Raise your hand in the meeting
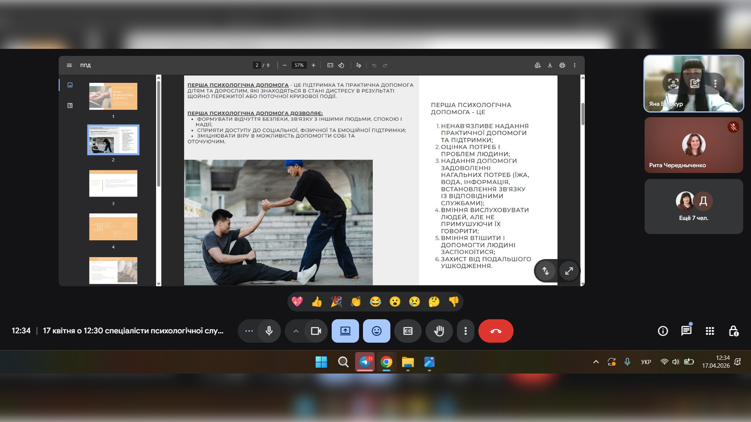The image size is (751, 422). (439, 331)
